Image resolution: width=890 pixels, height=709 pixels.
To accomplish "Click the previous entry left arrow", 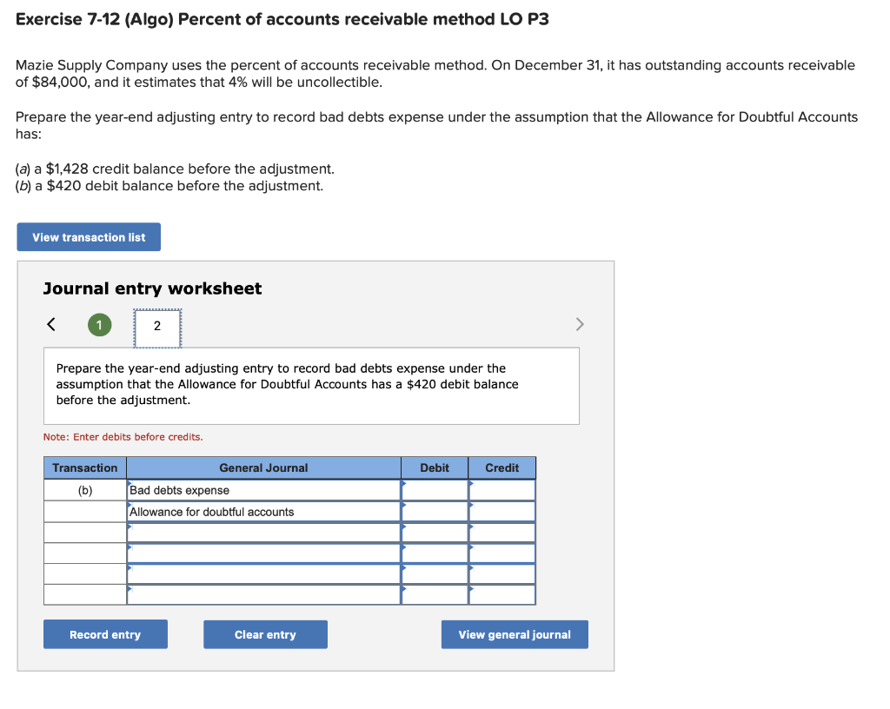I will (x=51, y=325).
